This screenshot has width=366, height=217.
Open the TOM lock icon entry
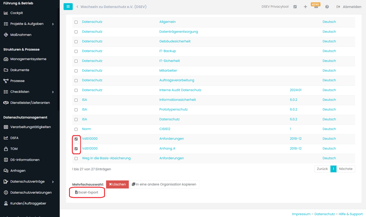[x=14, y=149]
